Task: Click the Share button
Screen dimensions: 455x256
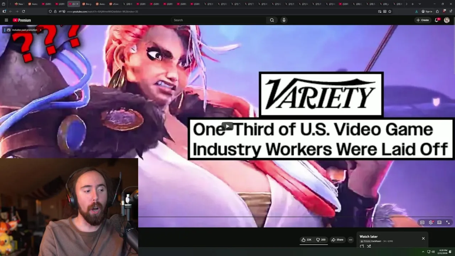Action: (x=337, y=240)
